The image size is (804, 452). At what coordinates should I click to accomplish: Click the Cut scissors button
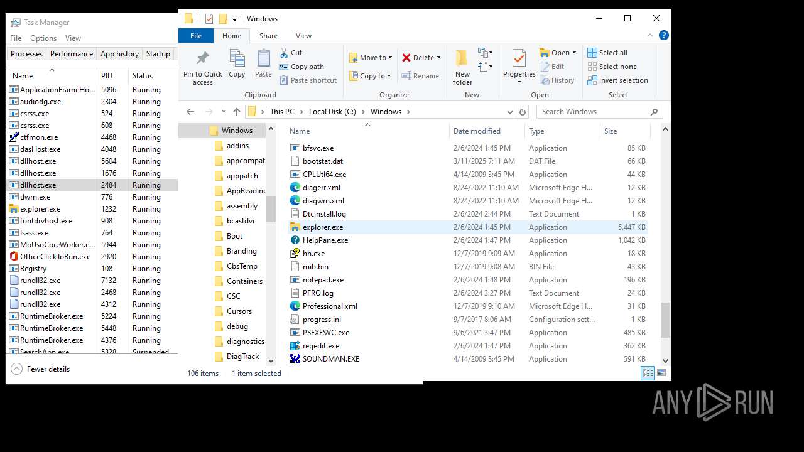(x=291, y=53)
